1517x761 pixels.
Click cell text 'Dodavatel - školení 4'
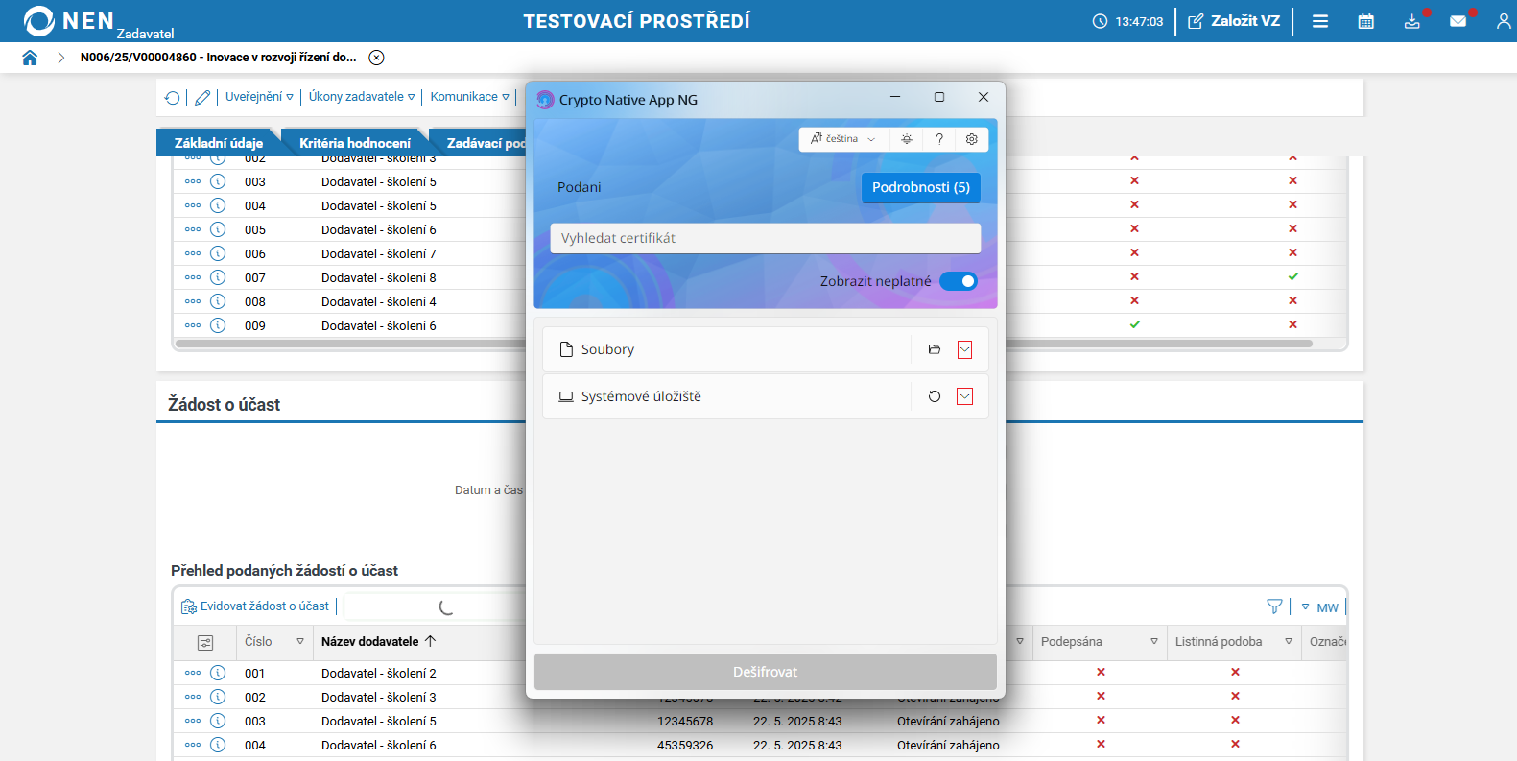coord(379,301)
